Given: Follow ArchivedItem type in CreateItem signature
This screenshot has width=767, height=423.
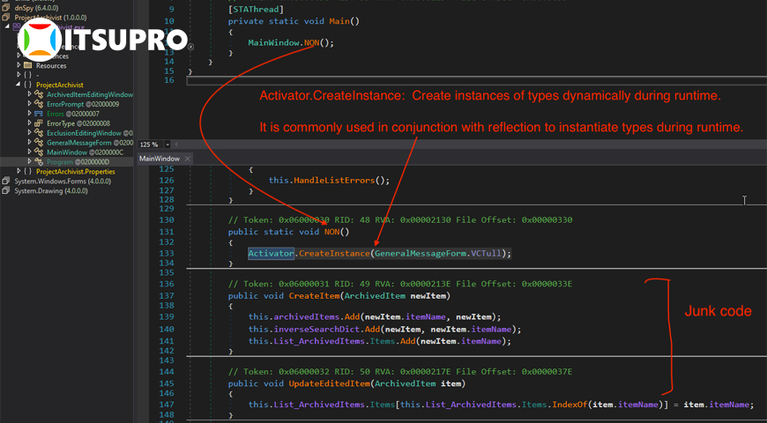Looking at the screenshot, I should (375, 296).
